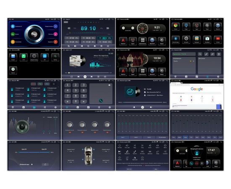
Task: Open settings tab on Bluetooth devices screen bottom bar
Action: pos(218,76)
